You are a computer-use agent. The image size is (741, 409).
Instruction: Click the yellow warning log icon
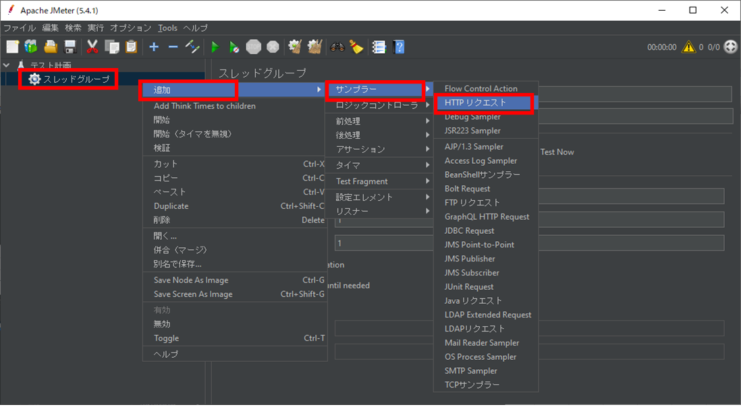tap(688, 46)
